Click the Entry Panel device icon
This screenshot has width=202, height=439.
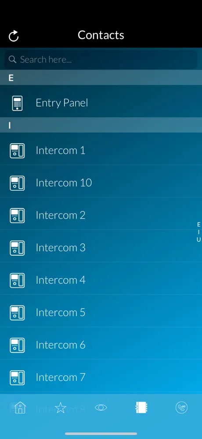tap(17, 103)
